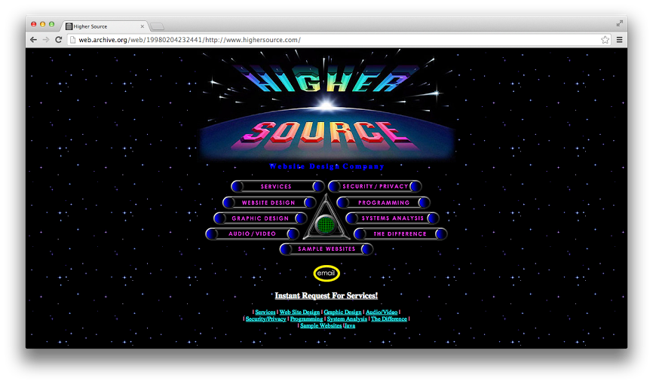Click the address bar URL

(189, 40)
